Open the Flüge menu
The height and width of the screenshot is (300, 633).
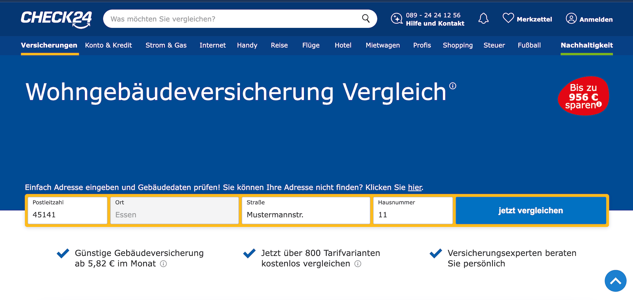point(311,45)
